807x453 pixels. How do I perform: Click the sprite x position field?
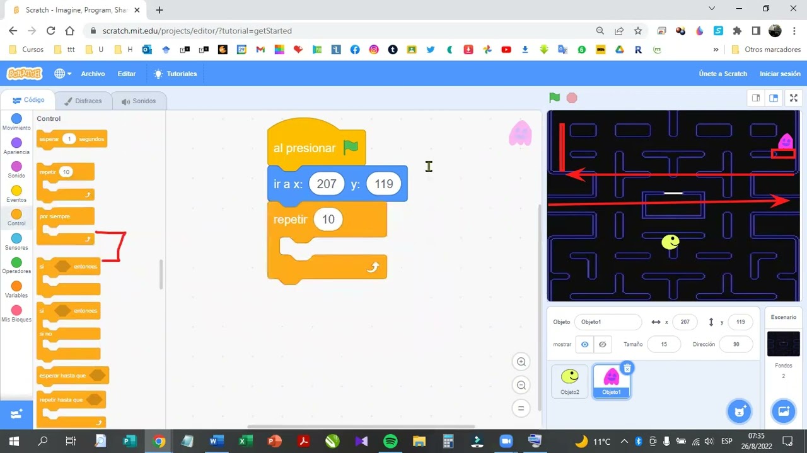click(x=685, y=322)
